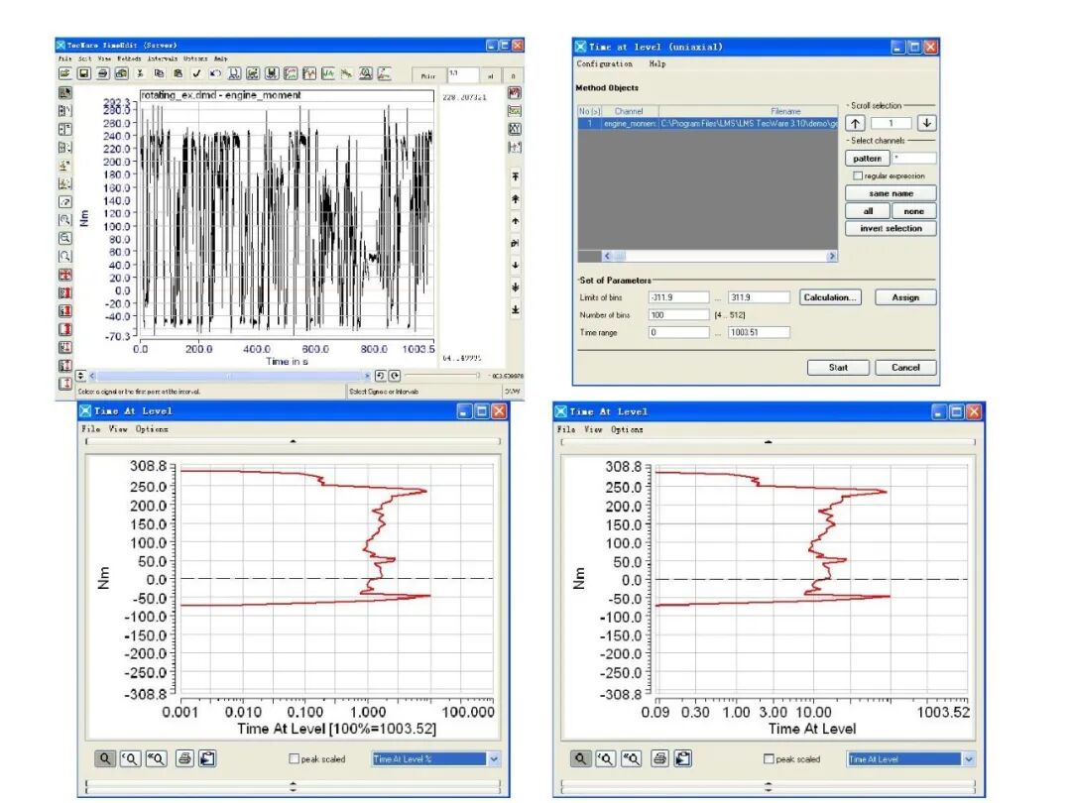
Task: Click the copy to clipboard icon in left Time At Level window
Action: point(207,758)
